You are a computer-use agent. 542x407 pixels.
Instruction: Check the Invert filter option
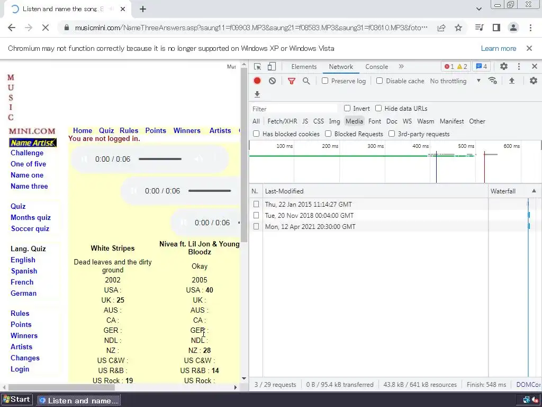[347, 108]
